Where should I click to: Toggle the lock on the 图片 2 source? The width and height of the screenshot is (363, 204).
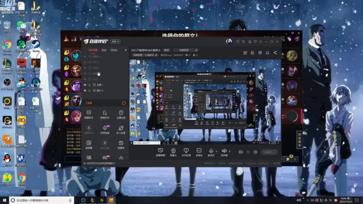click(89, 91)
